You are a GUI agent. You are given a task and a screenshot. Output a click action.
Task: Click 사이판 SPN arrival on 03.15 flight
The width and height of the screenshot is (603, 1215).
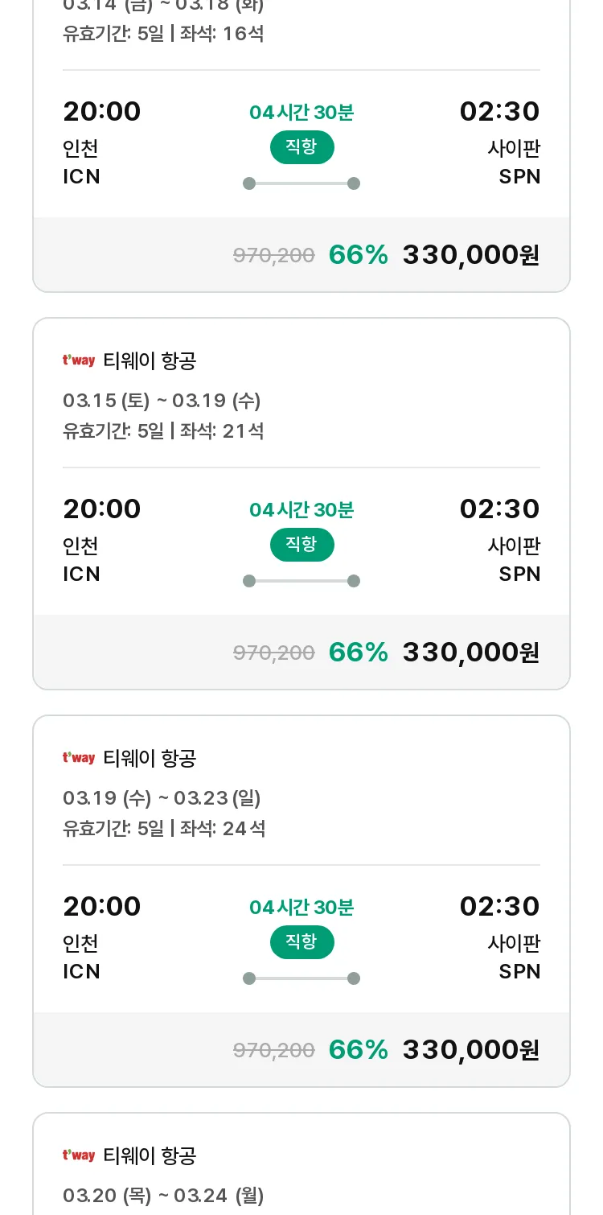514,560
